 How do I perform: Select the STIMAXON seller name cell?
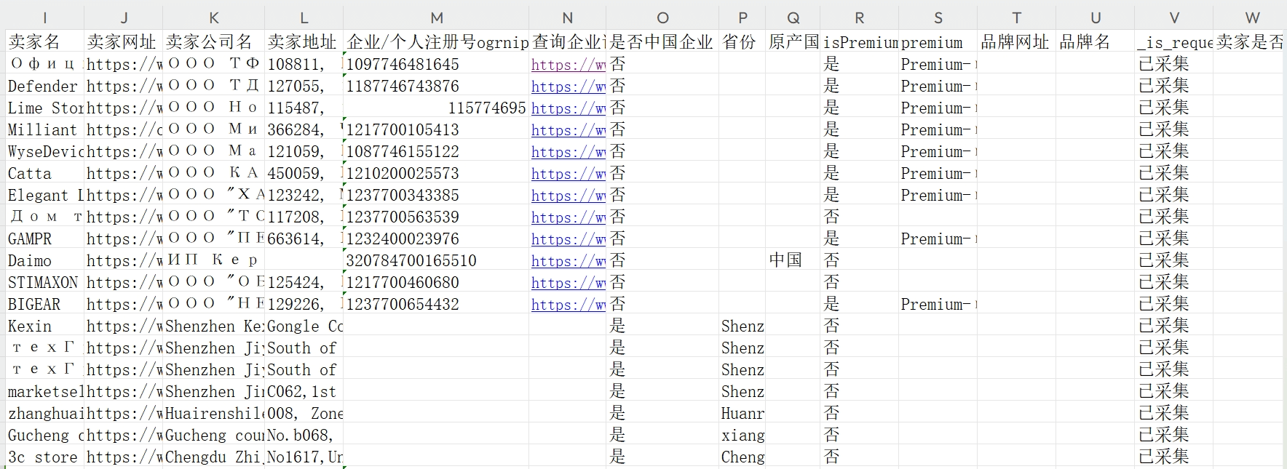pos(45,282)
